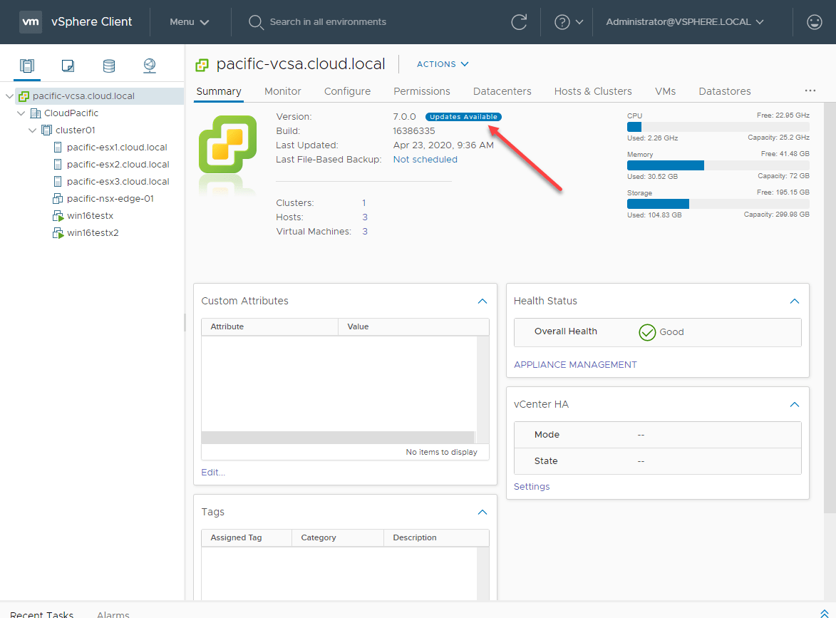Collapse the Health Status panel
This screenshot has width=836, height=618.
pyautogui.click(x=795, y=302)
